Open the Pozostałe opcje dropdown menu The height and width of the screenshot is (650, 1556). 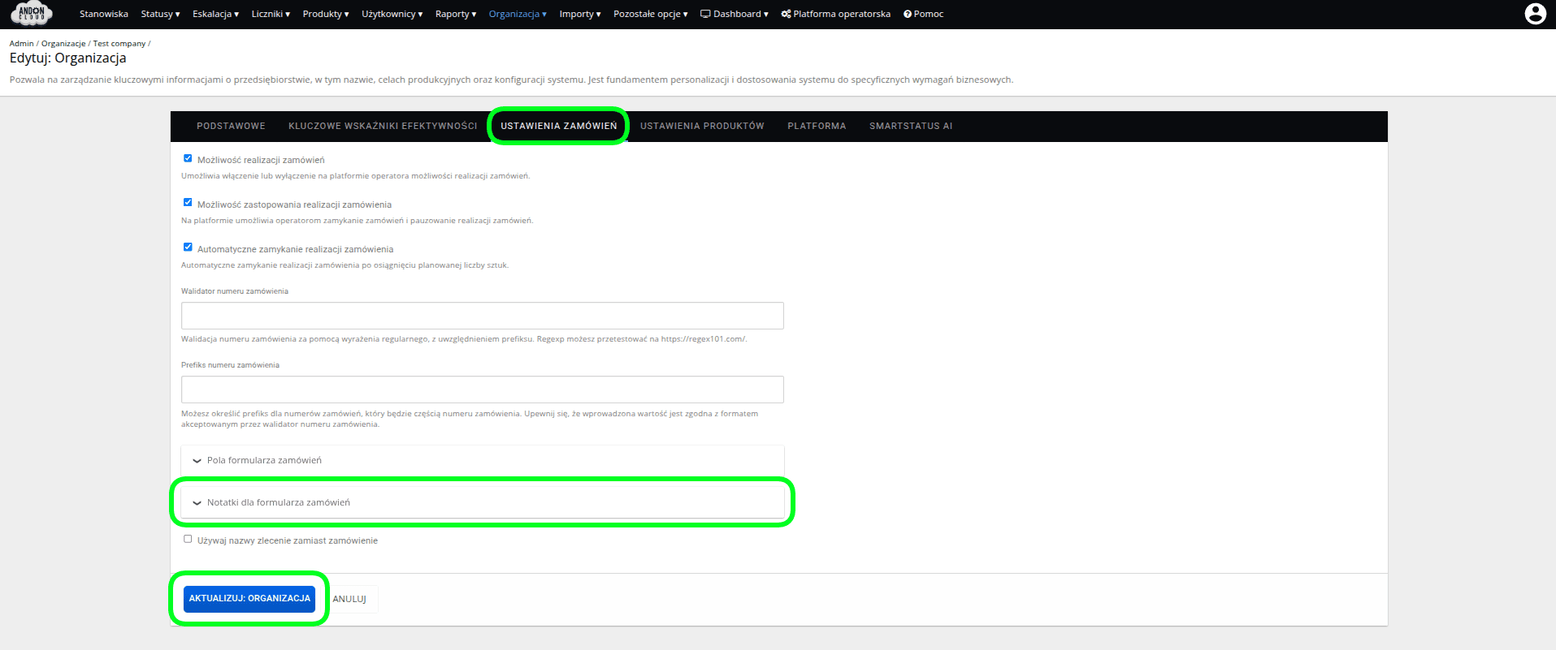[x=650, y=14]
